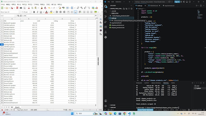This screenshot has width=206, height=116.
Task: Click the Function Wizard fx icon
Action: click(x=18, y=16)
